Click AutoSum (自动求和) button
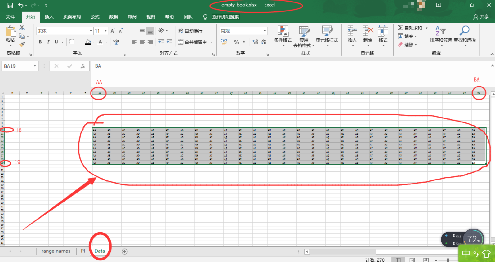Screen dimensions: 495x262 [410, 28]
